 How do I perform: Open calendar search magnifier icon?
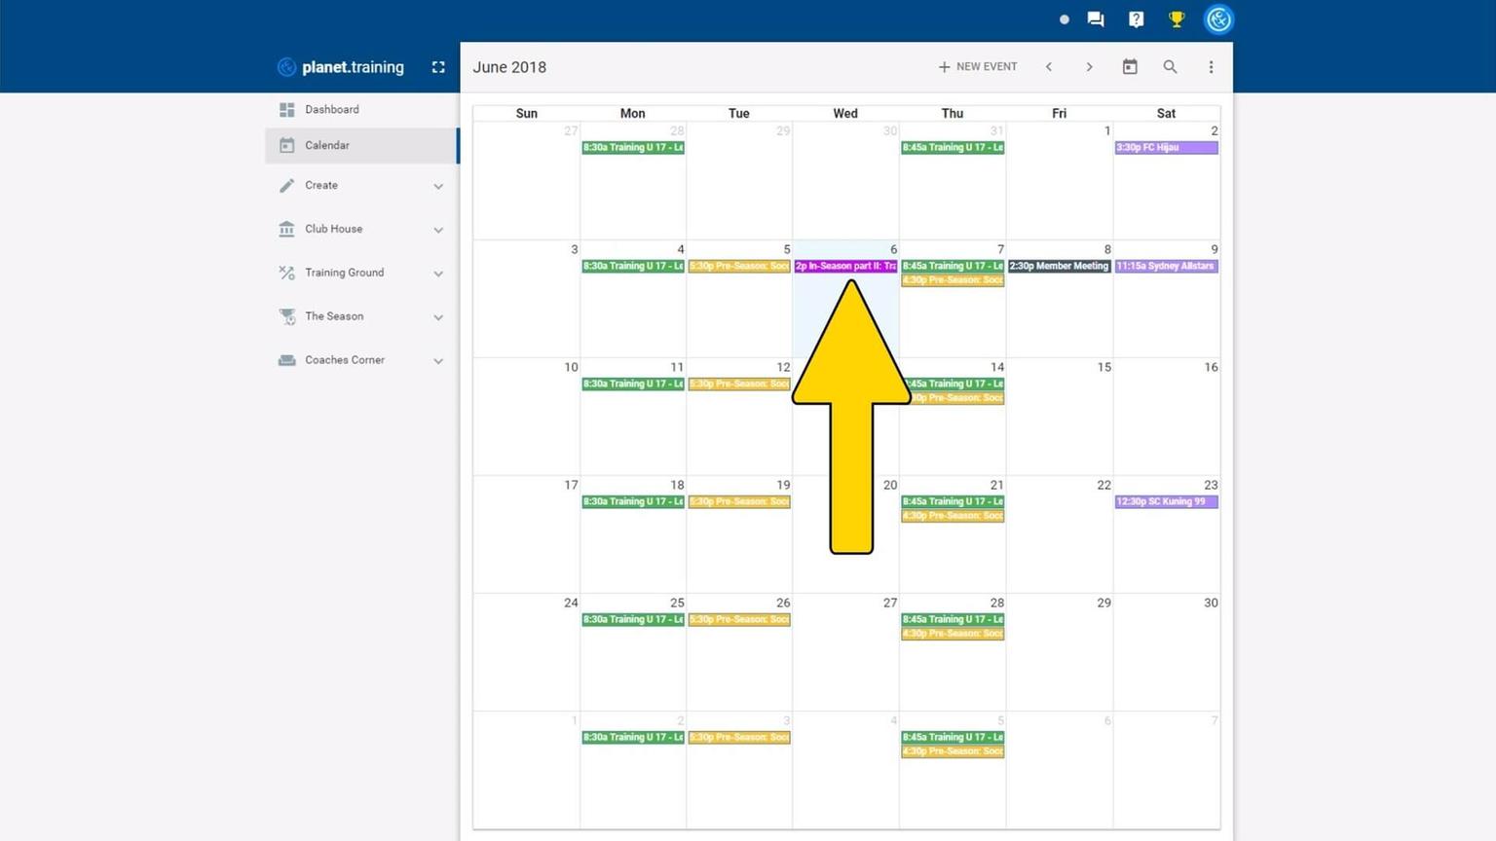tap(1170, 67)
